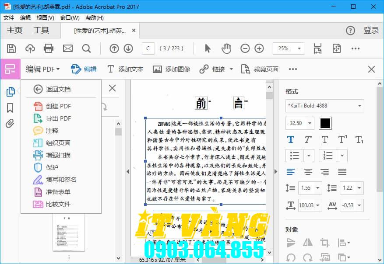Open the Attachments paperclip panel
This screenshot has height=264, width=384.
pos(10,123)
